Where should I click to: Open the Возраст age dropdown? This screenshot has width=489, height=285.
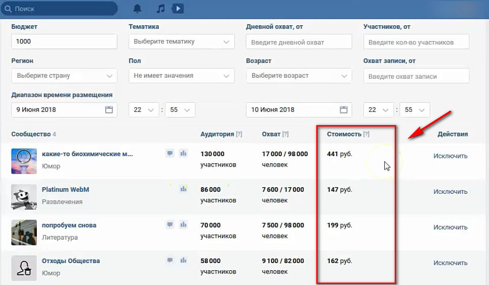(299, 75)
